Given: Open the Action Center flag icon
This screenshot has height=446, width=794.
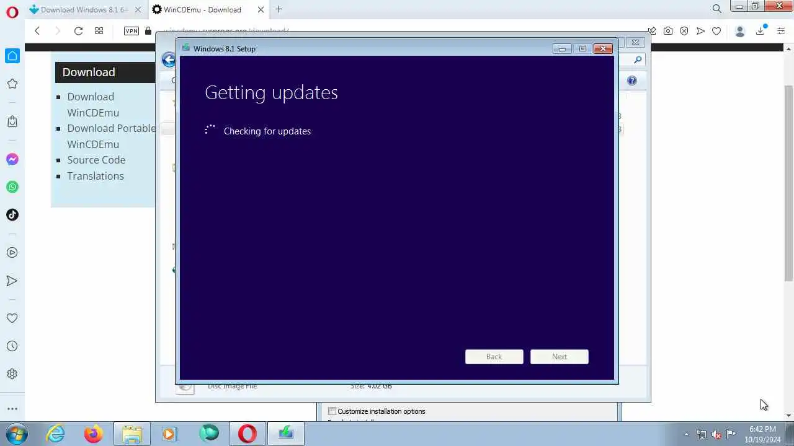Looking at the screenshot, I should pos(731,434).
